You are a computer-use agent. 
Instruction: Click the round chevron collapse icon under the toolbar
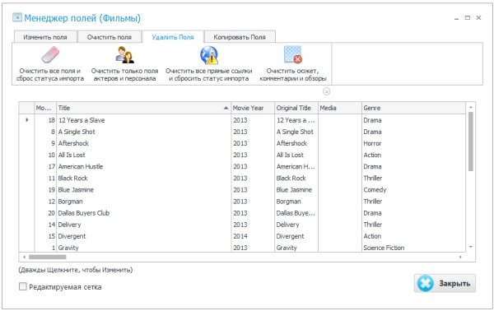click(x=326, y=91)
